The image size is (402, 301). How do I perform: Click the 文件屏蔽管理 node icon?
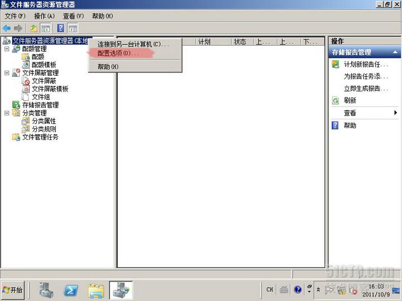16,72
